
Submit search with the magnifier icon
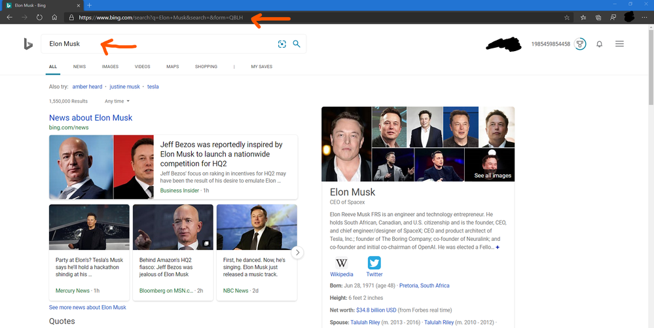(297, 44)
